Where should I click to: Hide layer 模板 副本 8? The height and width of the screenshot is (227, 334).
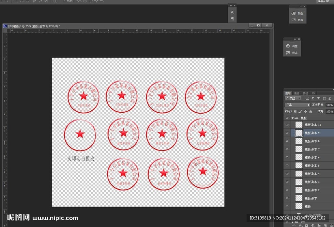click(287, 141)
